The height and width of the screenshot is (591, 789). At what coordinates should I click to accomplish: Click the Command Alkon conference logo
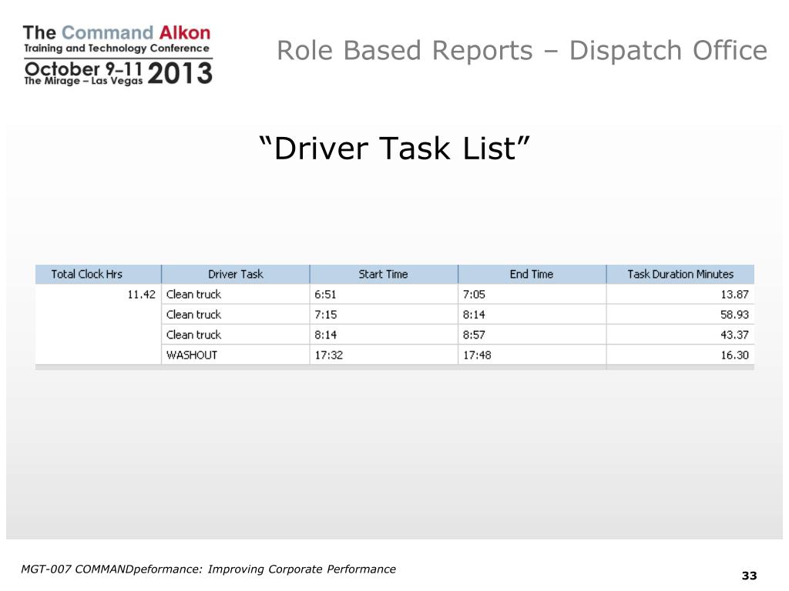pyautogui.click(x=118, y=55)
